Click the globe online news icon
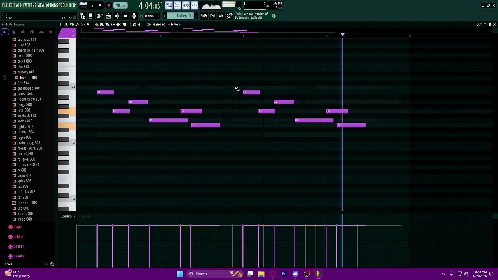 point(274,16)
